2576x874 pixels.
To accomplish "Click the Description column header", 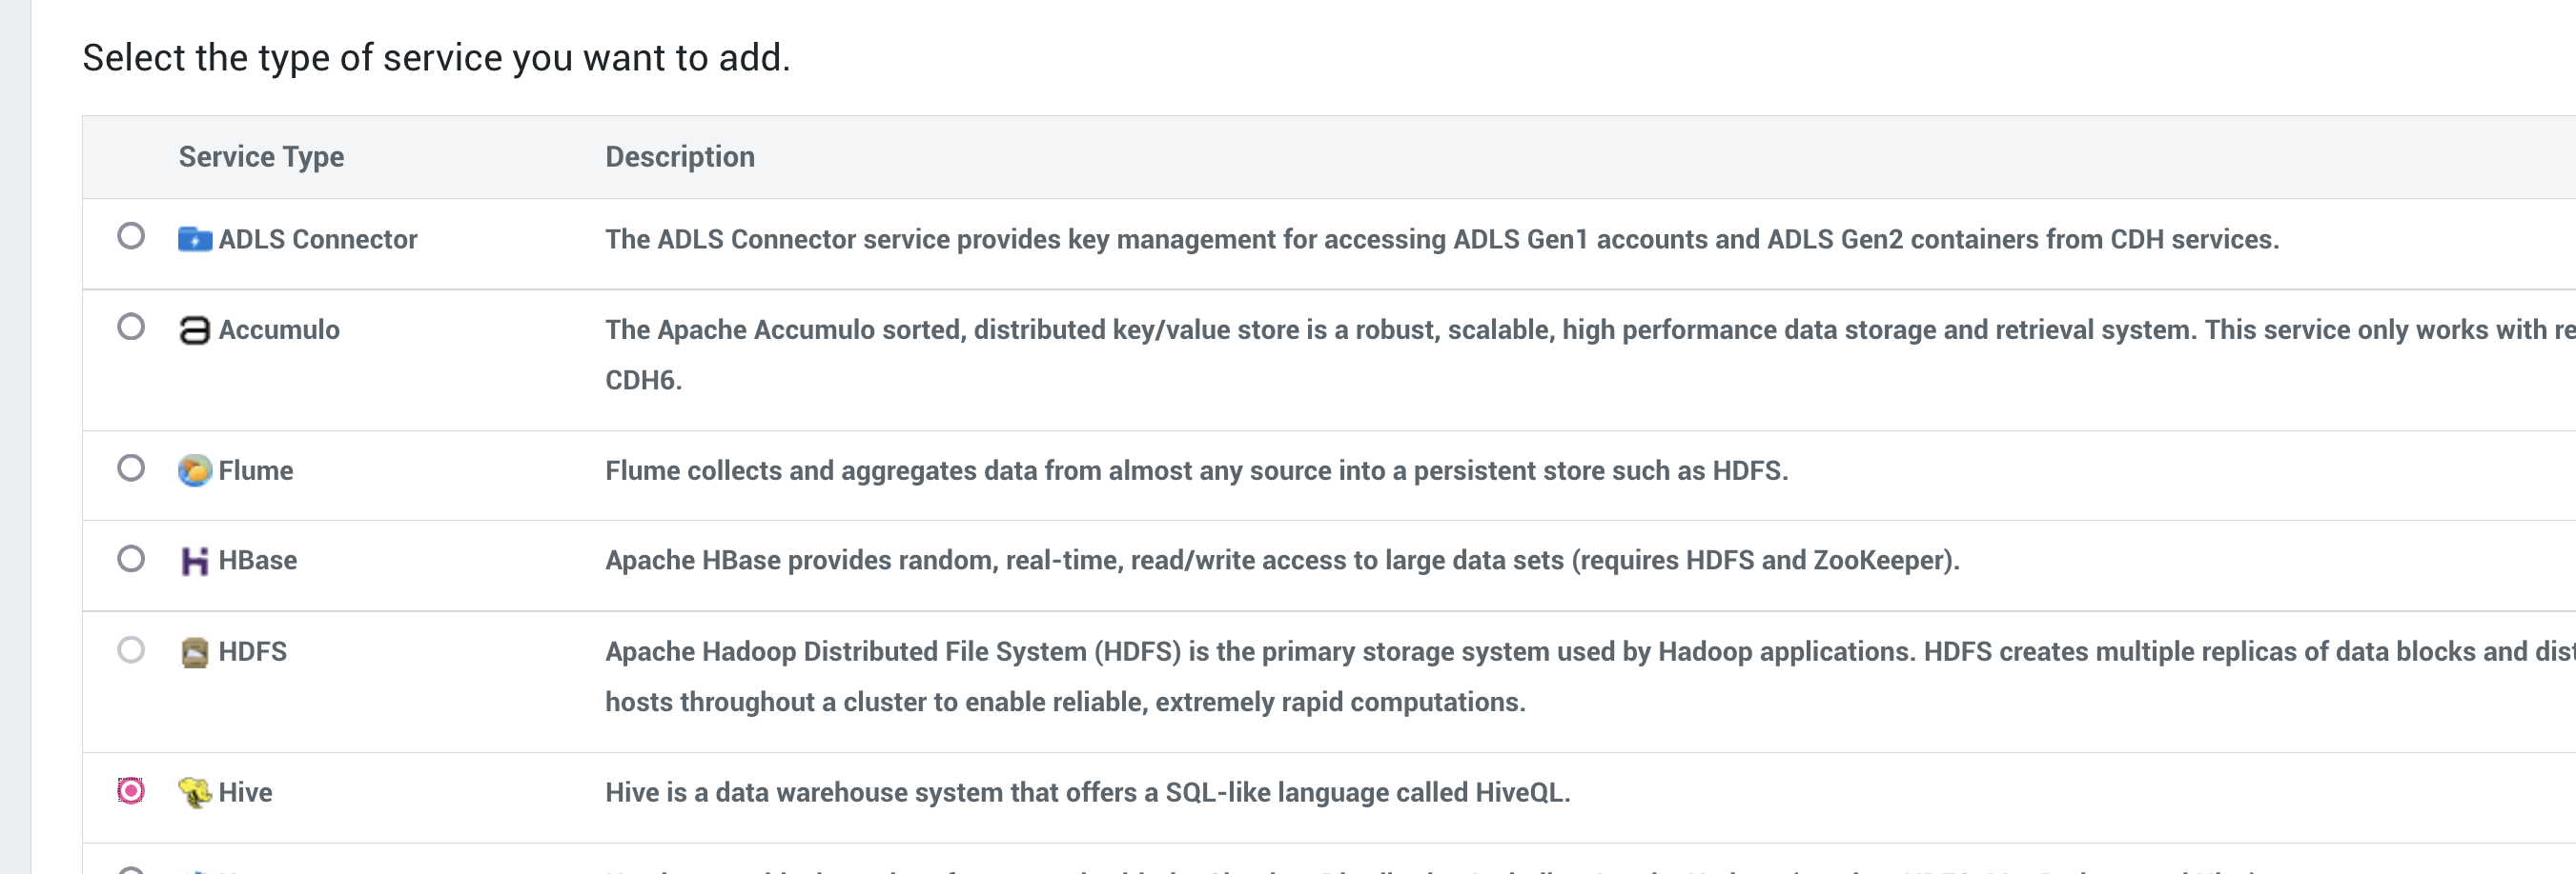I will tap(680, 157).
